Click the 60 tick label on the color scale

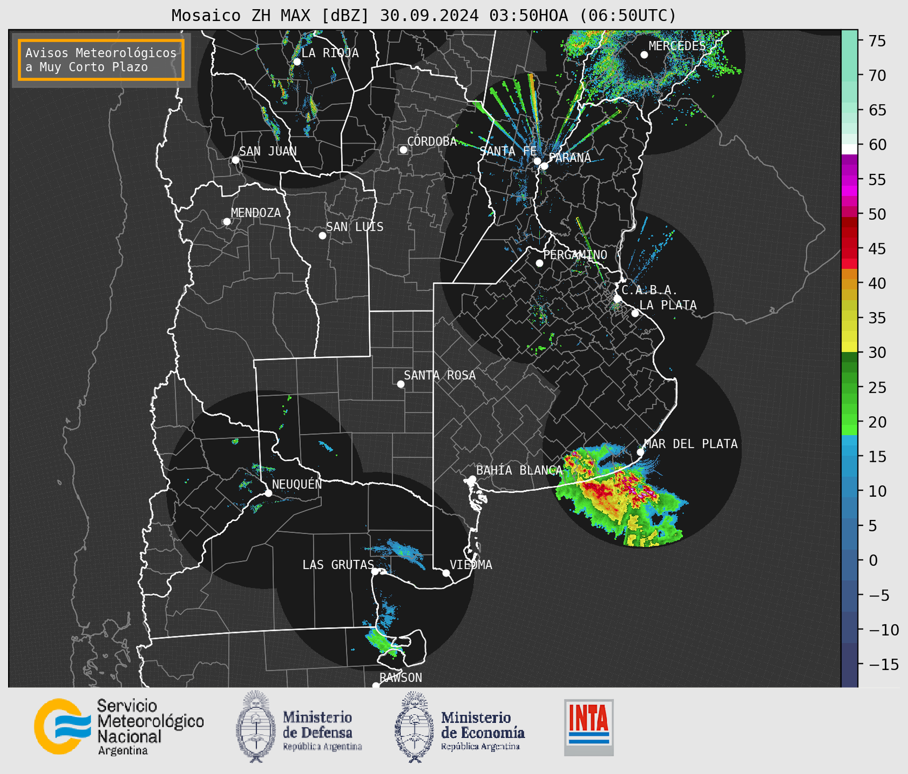click(x=877, y=145)
